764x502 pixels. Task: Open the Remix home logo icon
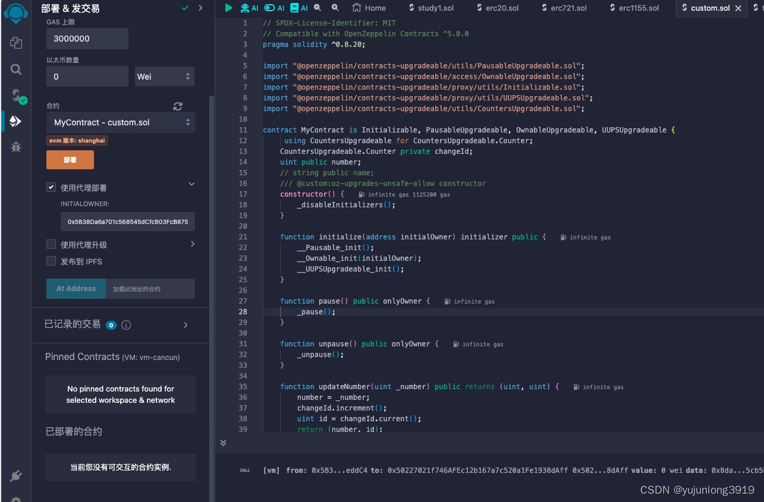point(17,12)
